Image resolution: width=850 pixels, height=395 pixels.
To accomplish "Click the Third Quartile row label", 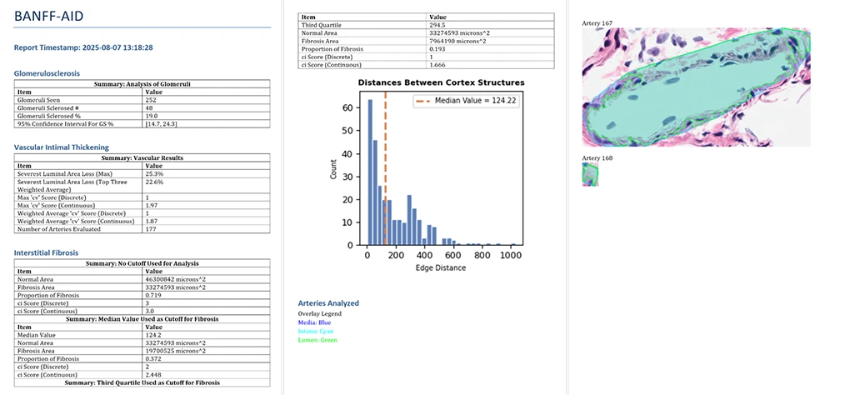I will click(322, 25).
